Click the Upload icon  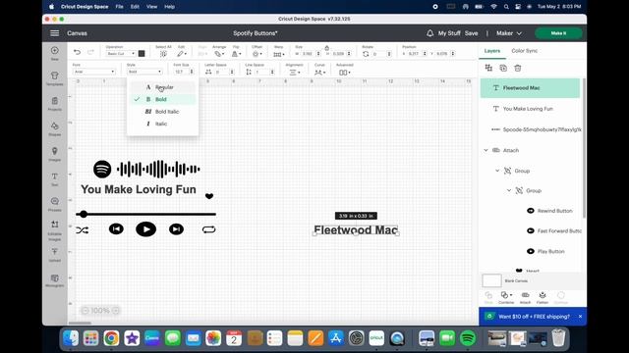click(55, 252)
